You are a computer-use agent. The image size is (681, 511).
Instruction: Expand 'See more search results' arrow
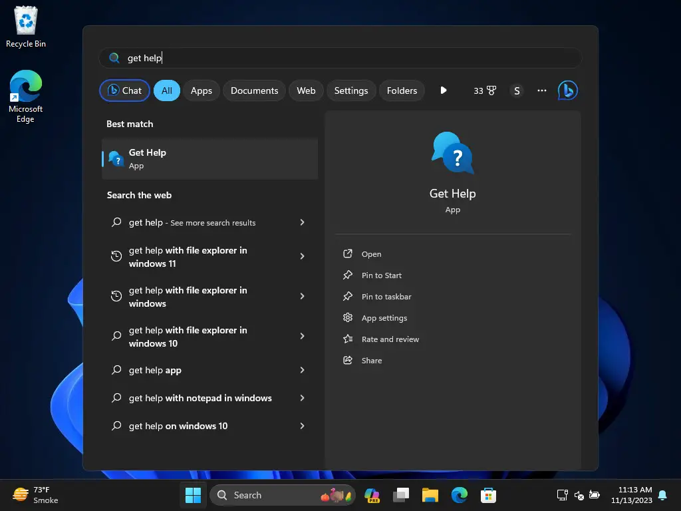[303, 222]
